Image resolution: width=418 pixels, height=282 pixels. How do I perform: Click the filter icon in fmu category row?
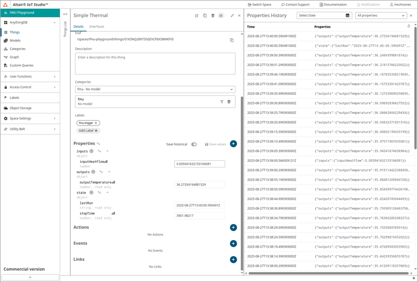[222, 101]
